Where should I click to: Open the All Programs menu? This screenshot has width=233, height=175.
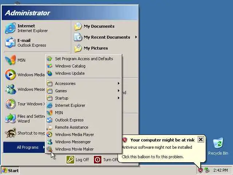coord(24,147)
